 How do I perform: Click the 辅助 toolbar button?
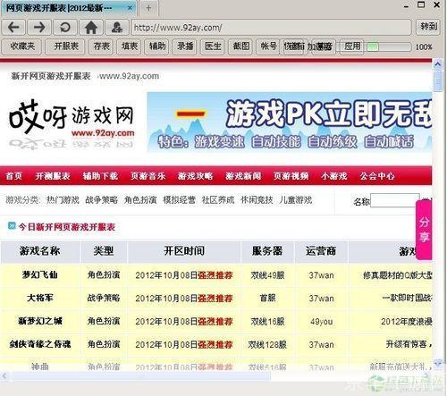point(157,46)
